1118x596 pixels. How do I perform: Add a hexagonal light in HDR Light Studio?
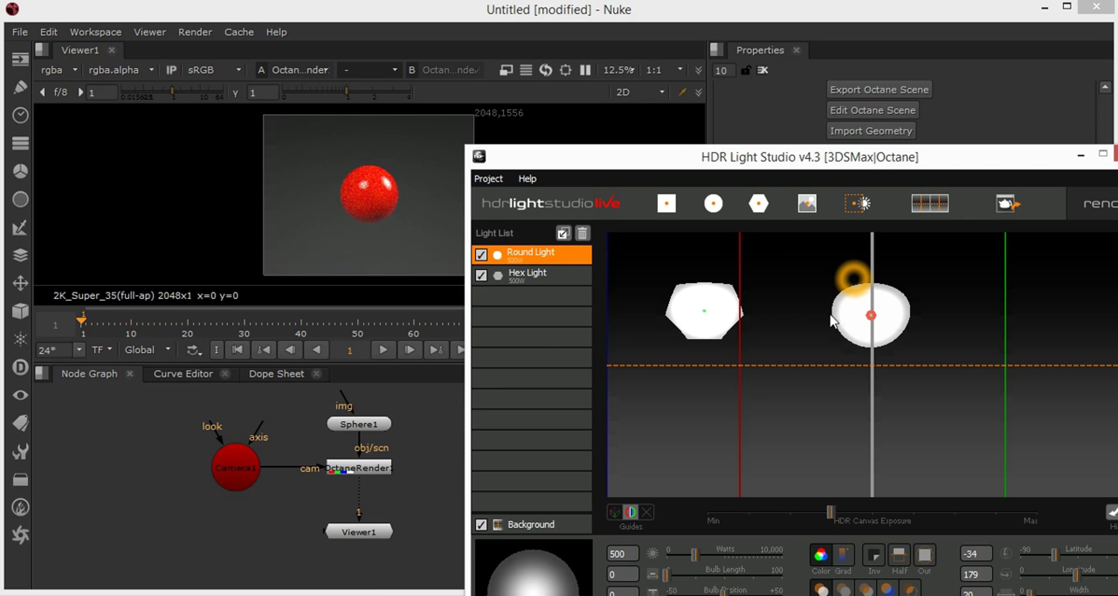pyautogui.click(x=758, y=204)
